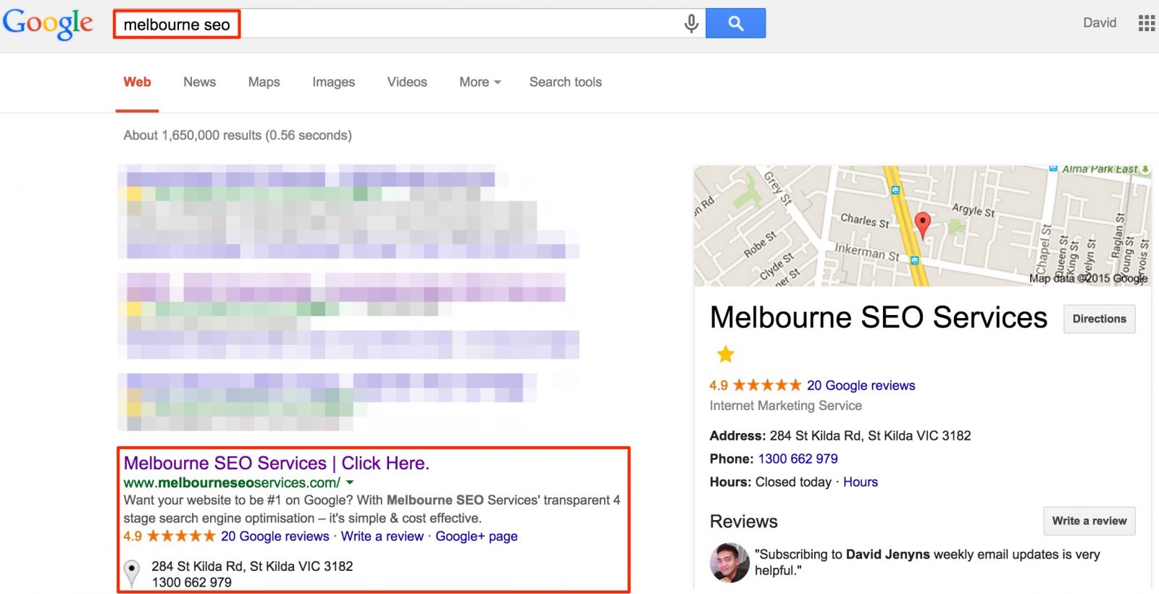This screenshot has height=594, width=1159.
Task: Open the Images tab
Action: 333,82
